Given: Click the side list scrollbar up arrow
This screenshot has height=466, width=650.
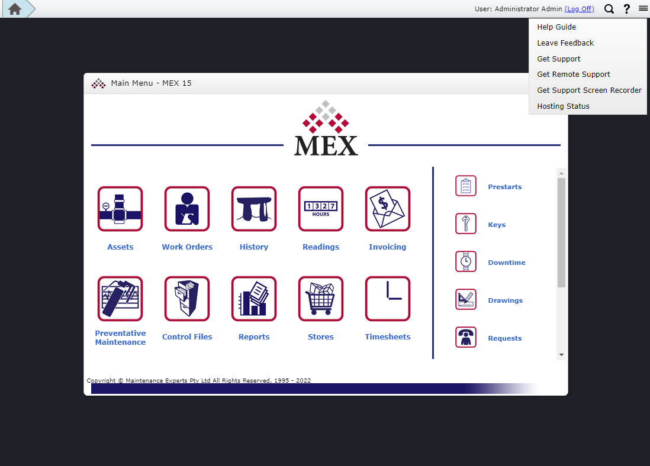Looking at the screenshot, I should coord(561,173).
